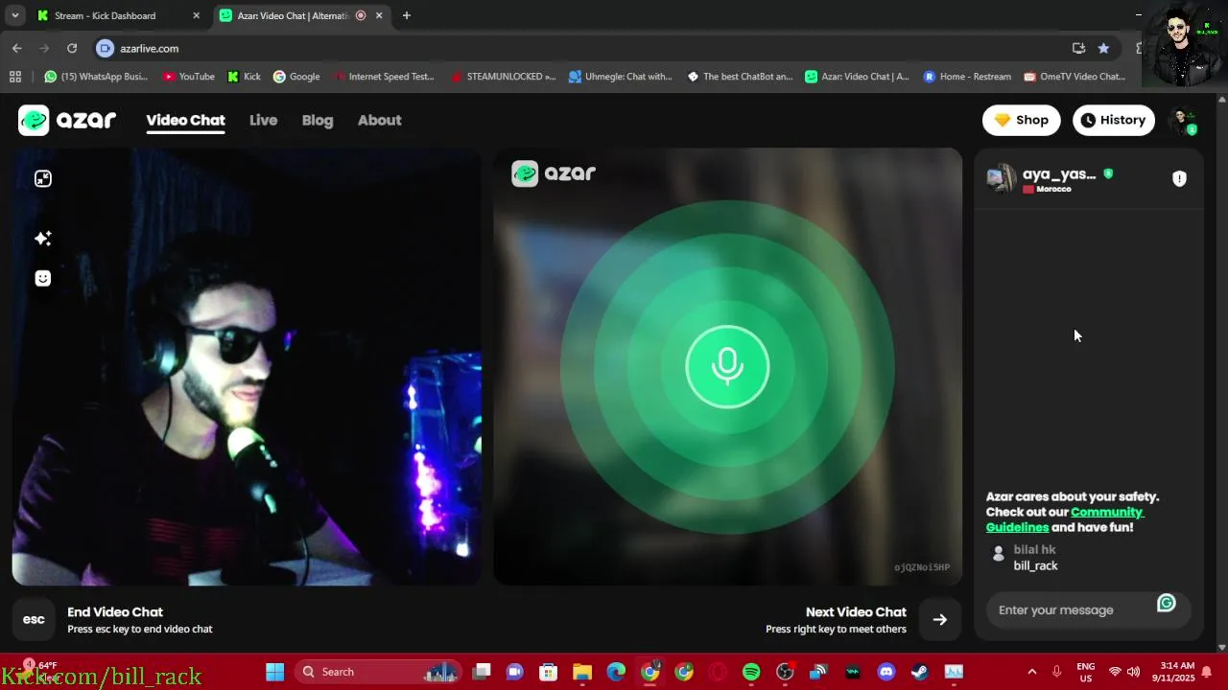Open a new browser tab
The width and height of the screenshot is (1228, 690).
406,15
